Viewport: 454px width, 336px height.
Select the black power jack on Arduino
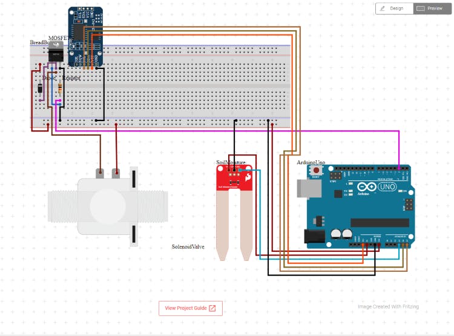[314, 236]
